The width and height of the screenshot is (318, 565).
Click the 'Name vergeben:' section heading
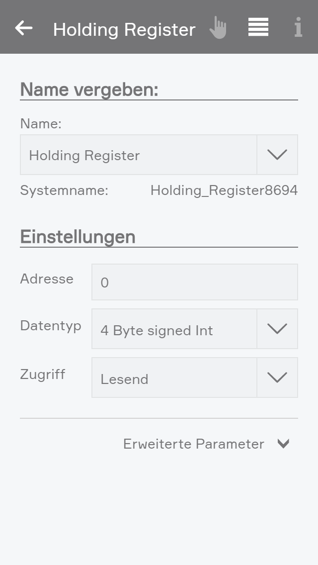[x=89, y=90]
